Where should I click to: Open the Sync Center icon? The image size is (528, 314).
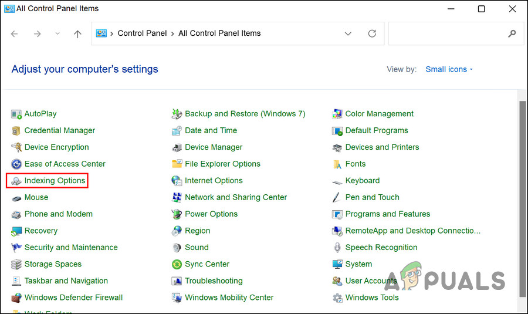point(177,264)
